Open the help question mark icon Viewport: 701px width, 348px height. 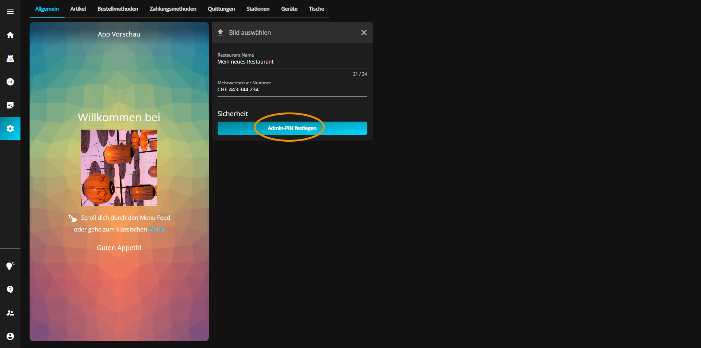coord(10,289)
